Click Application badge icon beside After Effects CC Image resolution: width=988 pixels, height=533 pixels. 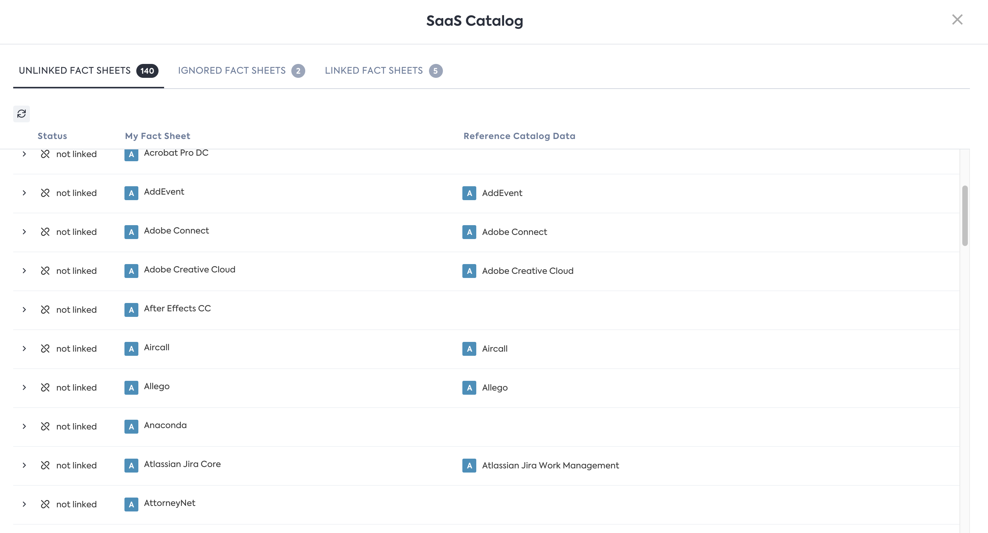131,310
